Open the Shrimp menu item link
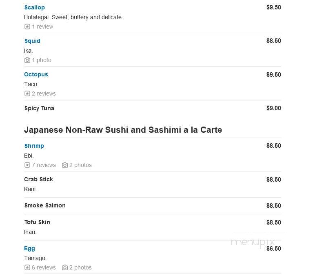Viewport: 326px width, 276px height. click(x=34, y=146)
